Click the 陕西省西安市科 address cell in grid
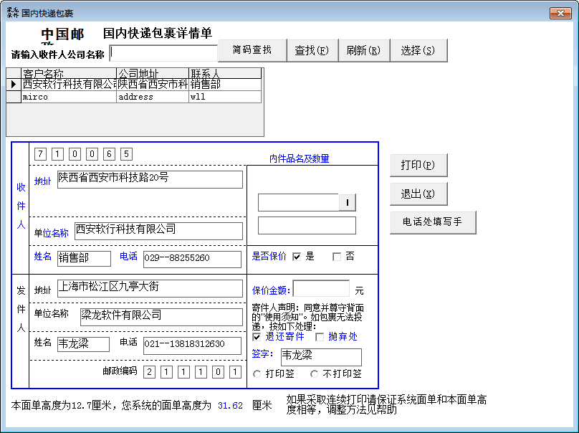 pyautogui.click(x=153, y=85)
